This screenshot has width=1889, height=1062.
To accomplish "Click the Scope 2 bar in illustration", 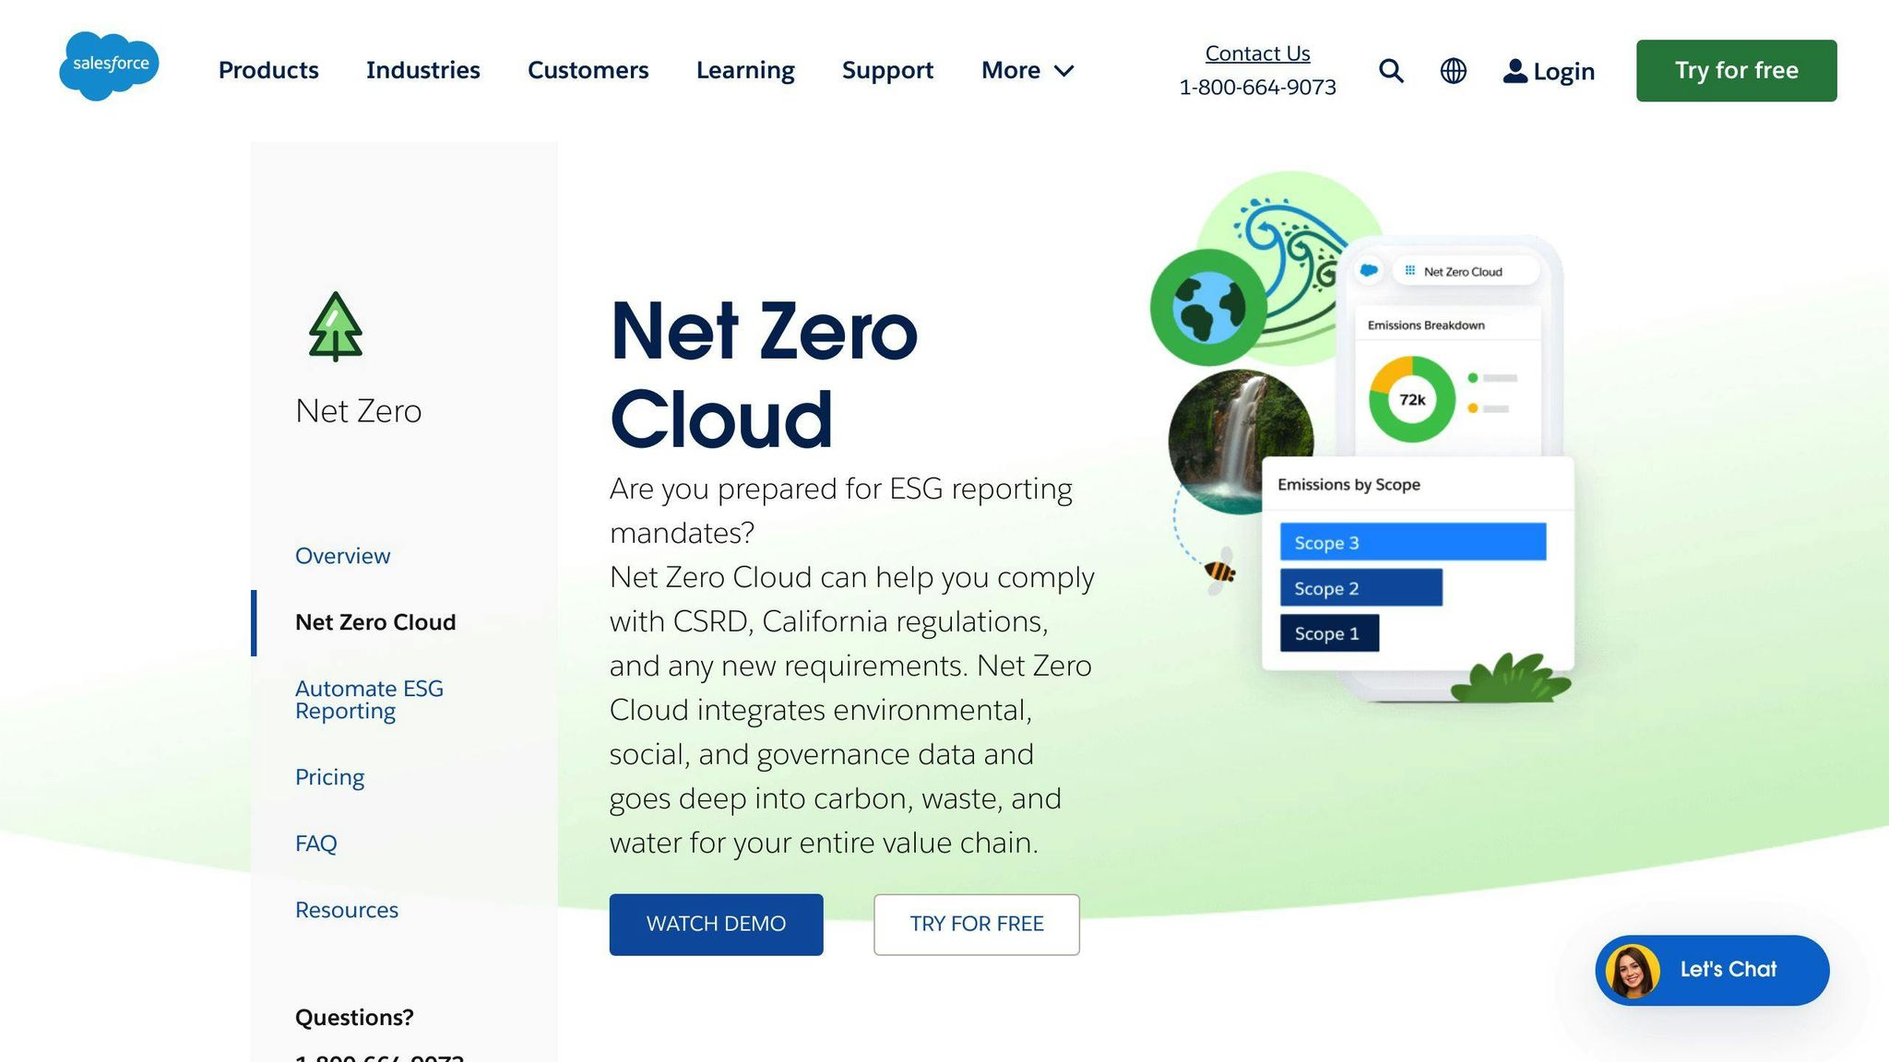I will point(1361,587).
